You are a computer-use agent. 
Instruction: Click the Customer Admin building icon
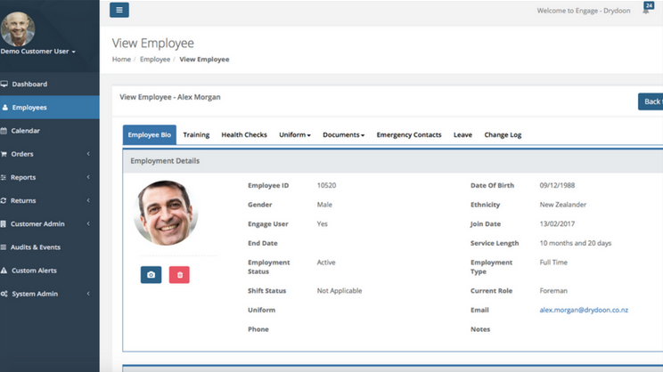click(x=4, y=223)
